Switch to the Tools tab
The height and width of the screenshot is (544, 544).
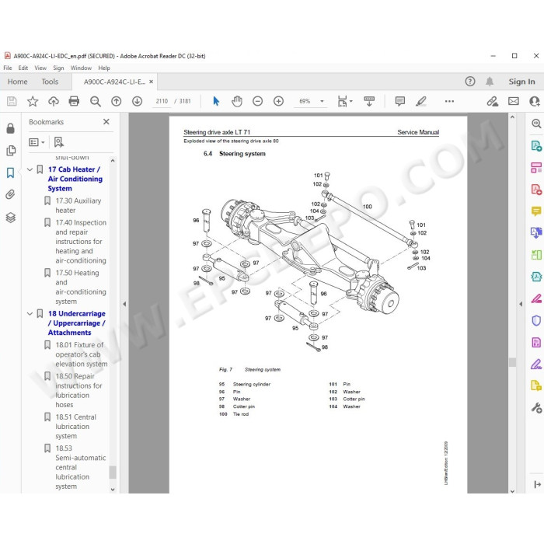point(50,82)
